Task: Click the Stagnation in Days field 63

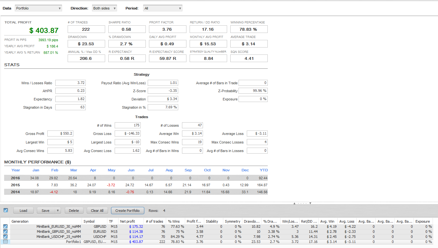Action: click(71, 107)
